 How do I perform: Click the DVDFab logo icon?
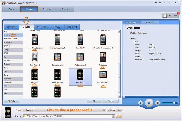point(4,3)
